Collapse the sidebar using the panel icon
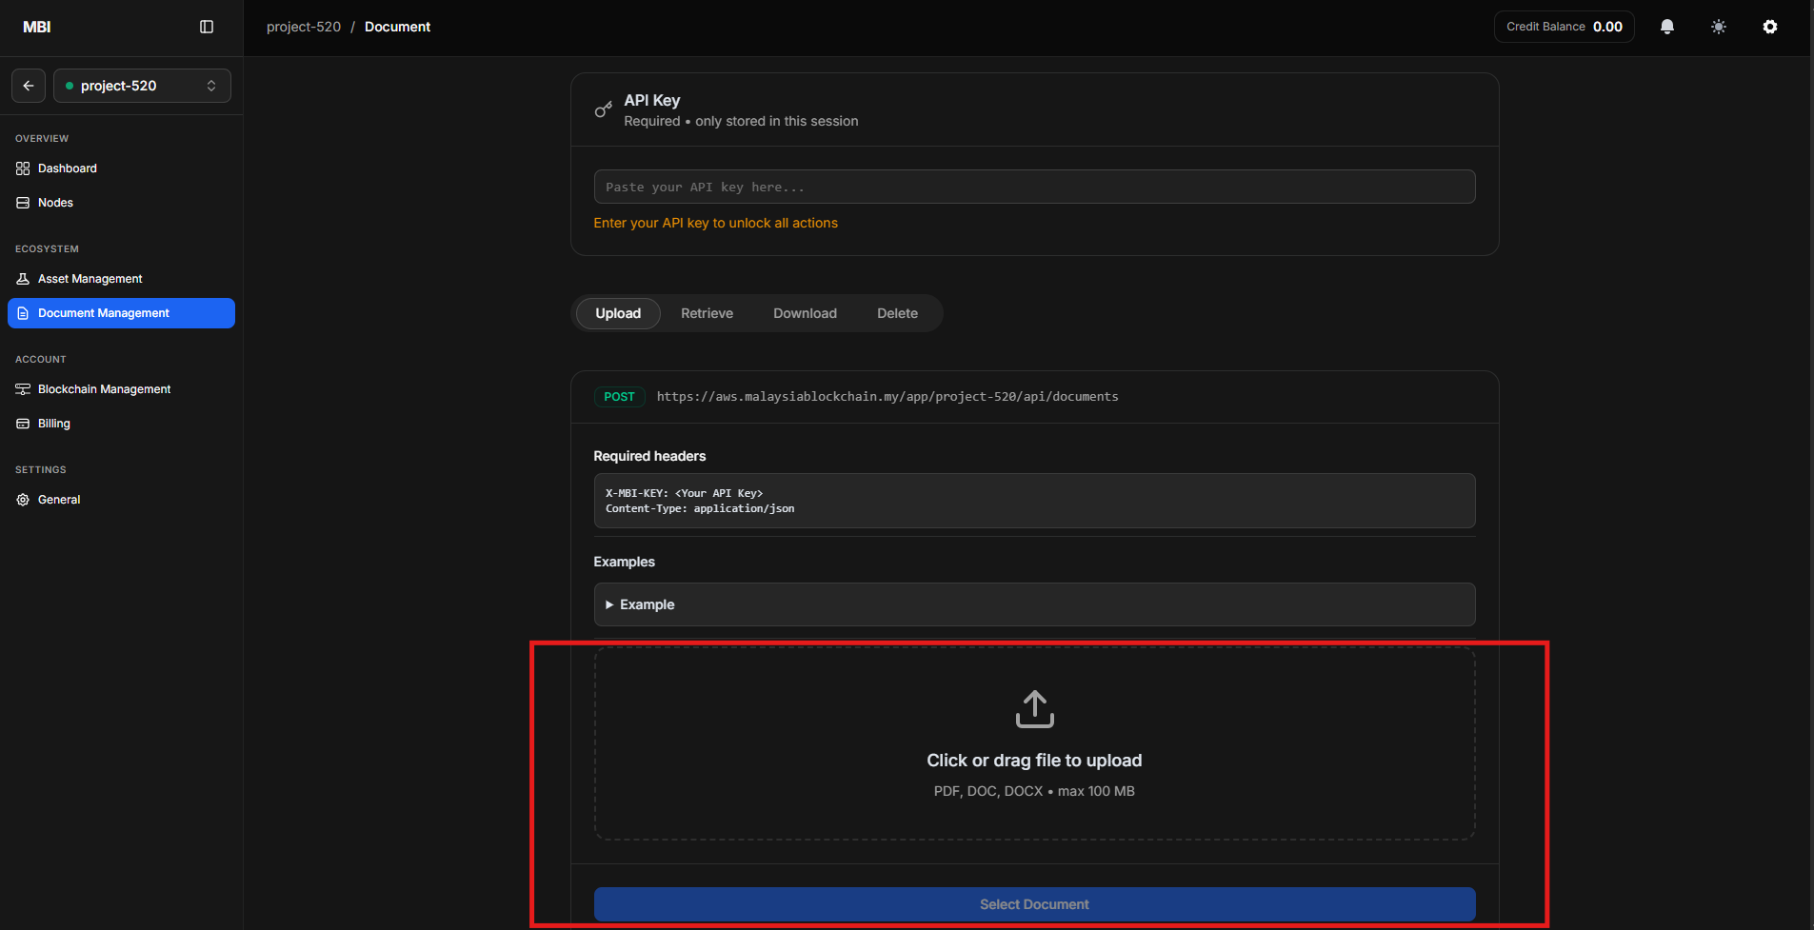 [208, 26]
